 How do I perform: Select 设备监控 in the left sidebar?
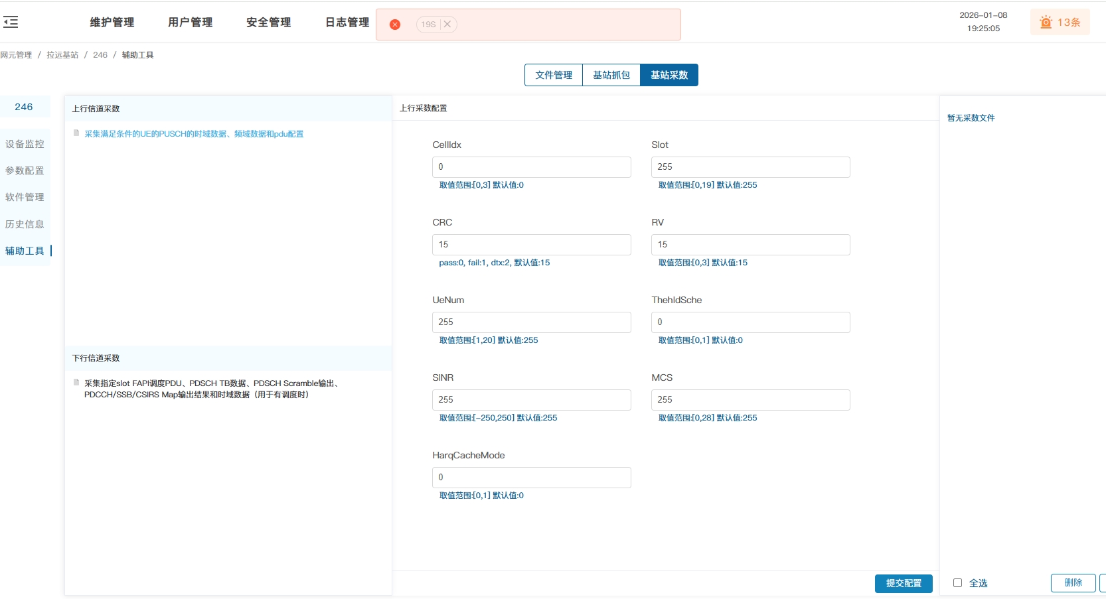[25, 144]
